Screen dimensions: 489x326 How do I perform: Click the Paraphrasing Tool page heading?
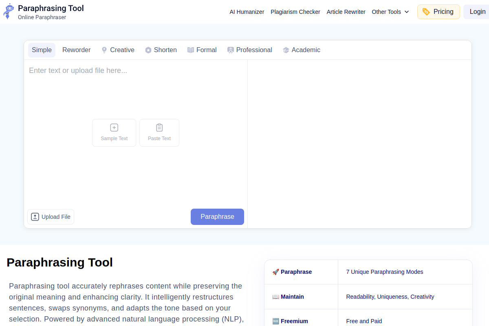coord(59,262)
